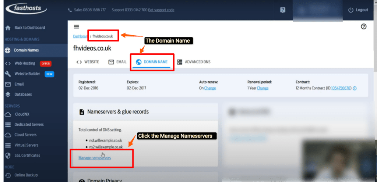
Task: Click the contract info icon
Action: click(355, 88)
